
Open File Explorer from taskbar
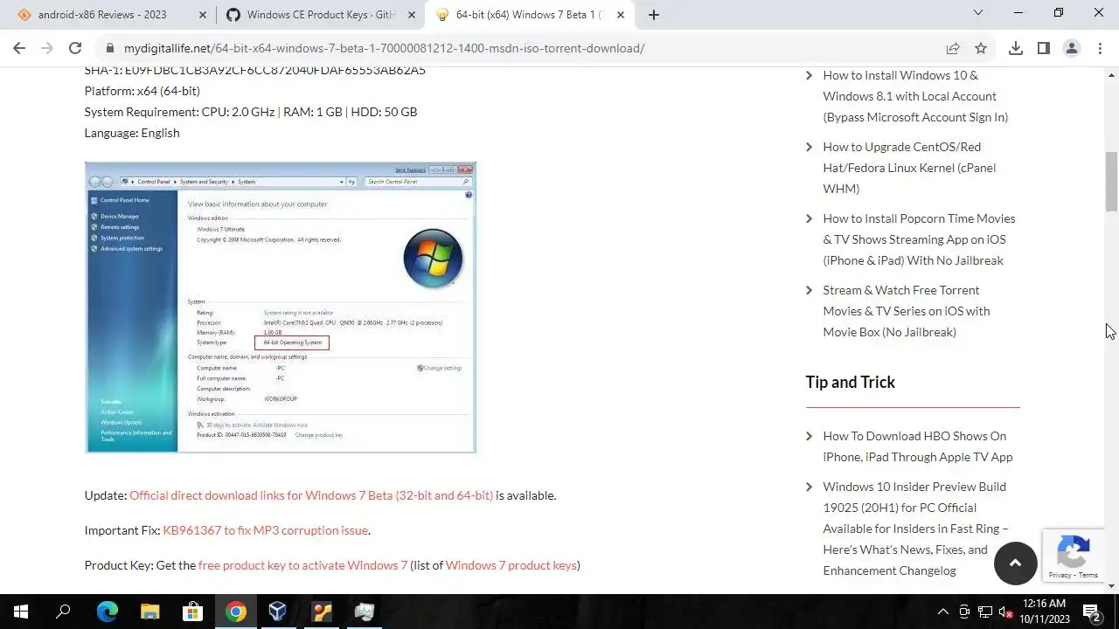click(149, 612)
